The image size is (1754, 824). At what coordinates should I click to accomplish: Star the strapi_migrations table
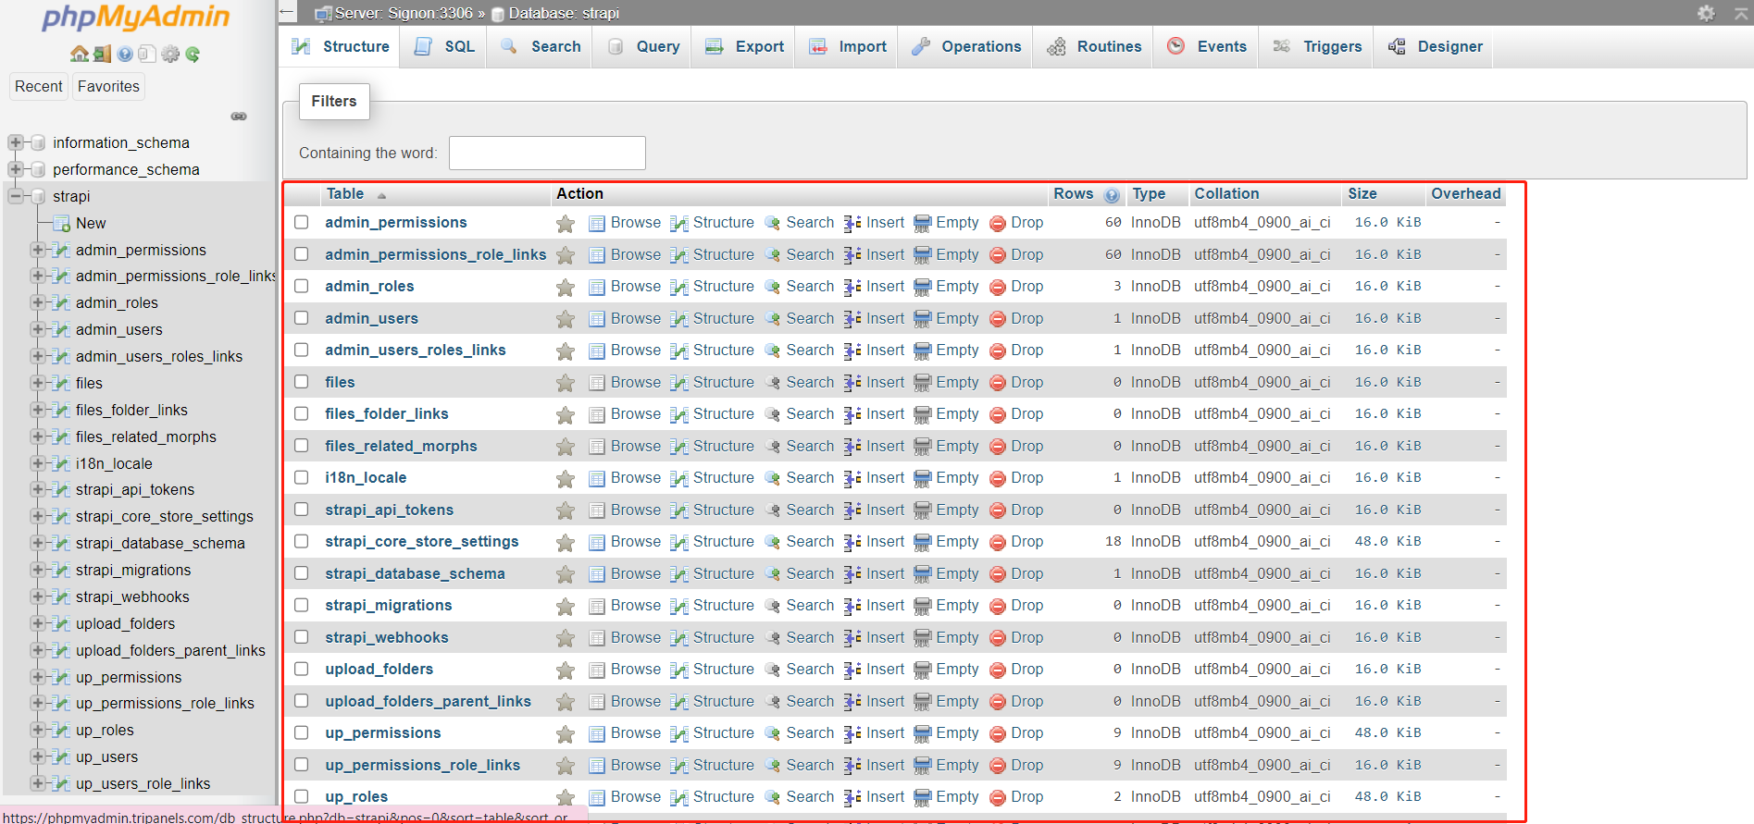coord(566,606)
